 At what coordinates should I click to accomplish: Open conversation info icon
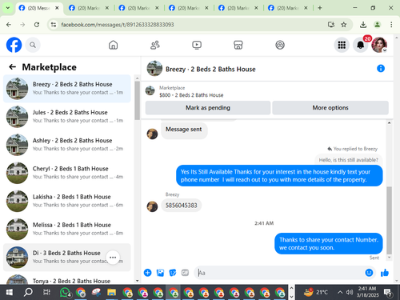click(x=381, y=69)
